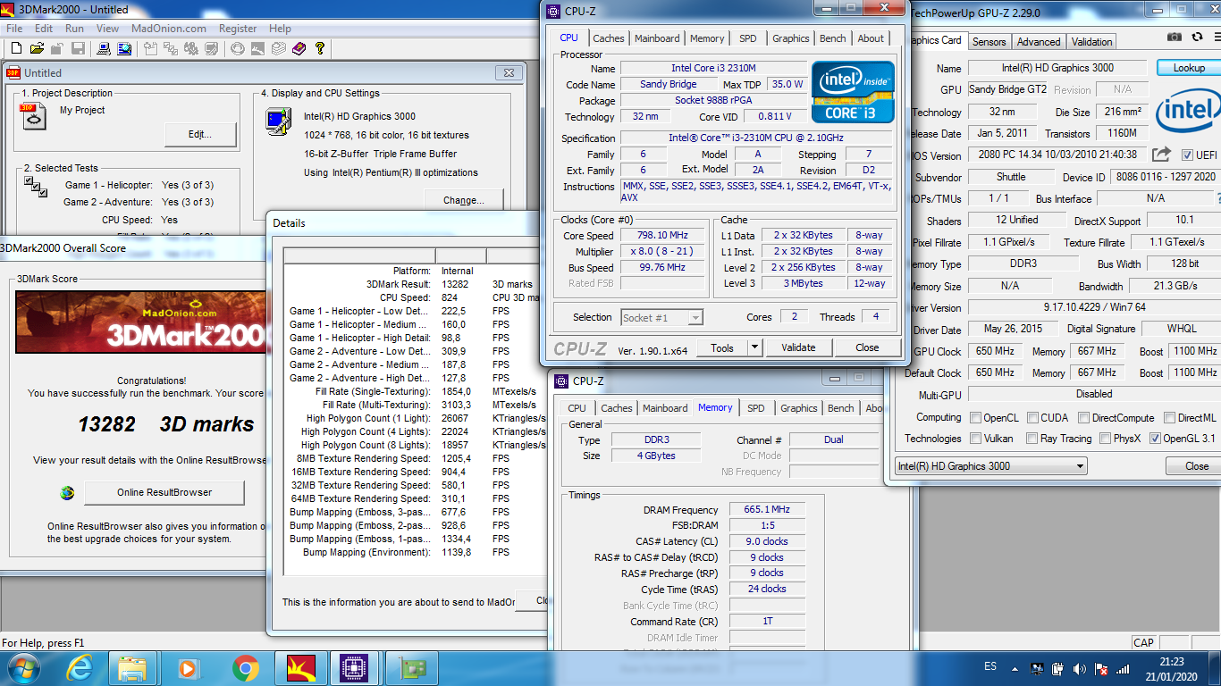Switch to GPU-Z taskbar button
Viewport: 1221px width, 686px height.
tap(412, 667)
